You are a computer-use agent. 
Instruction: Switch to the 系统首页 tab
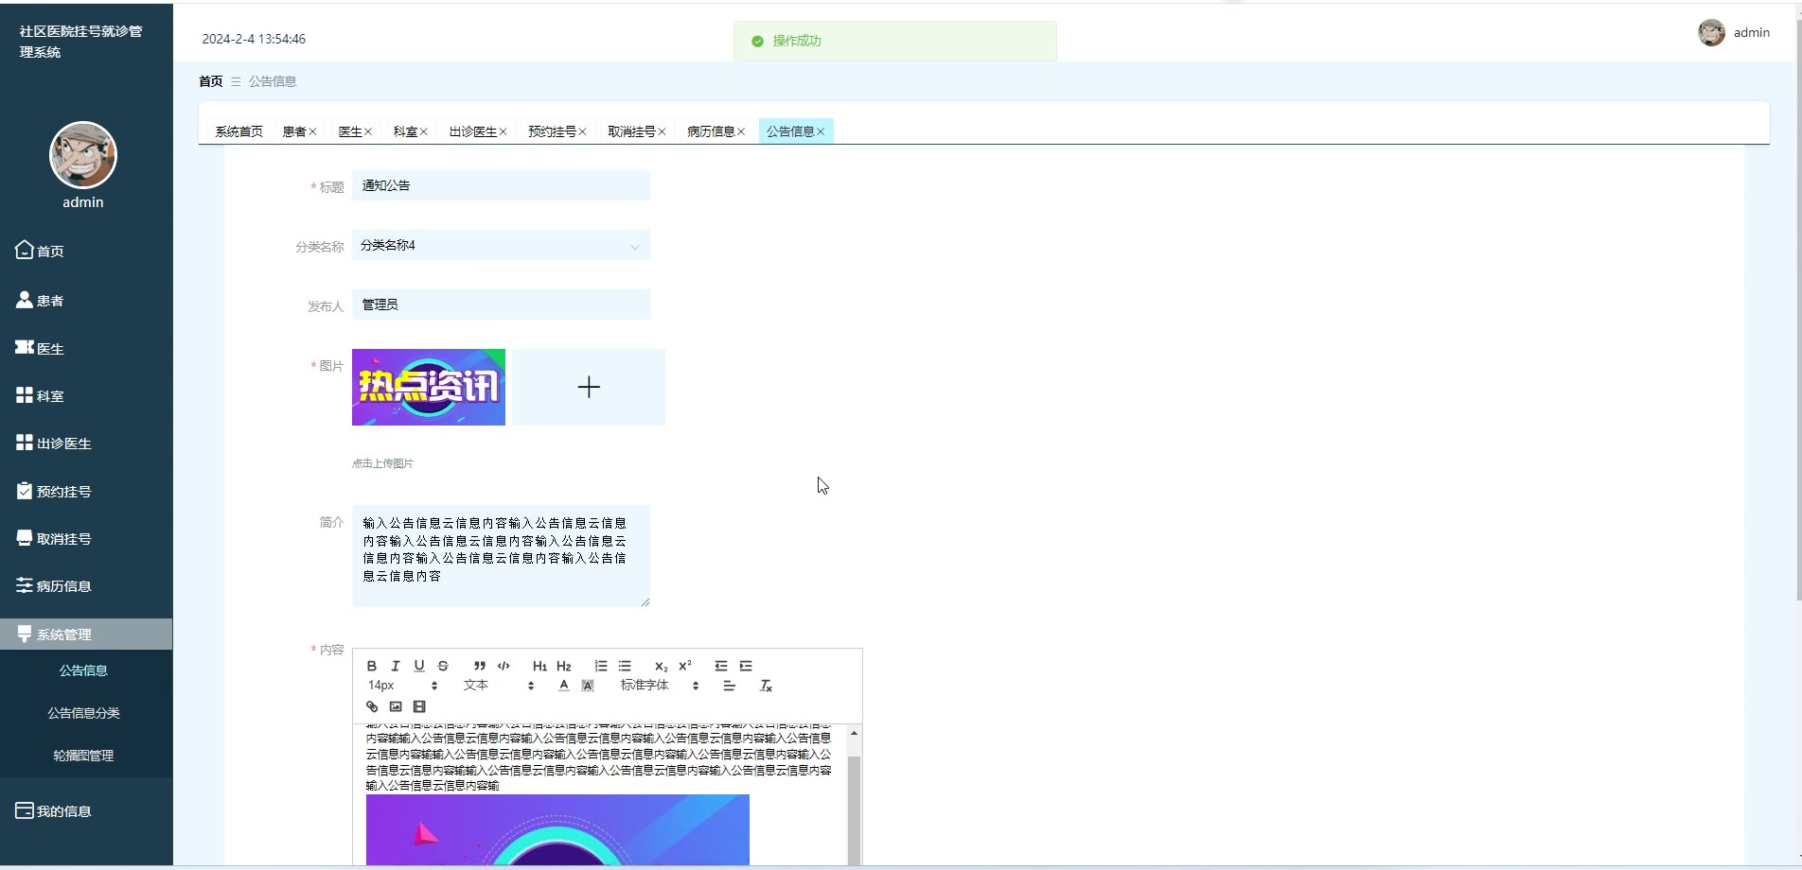pos(238,131)
